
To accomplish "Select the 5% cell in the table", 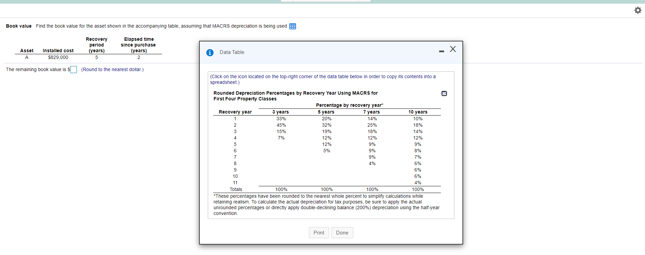I will click(x=327, y=151).
